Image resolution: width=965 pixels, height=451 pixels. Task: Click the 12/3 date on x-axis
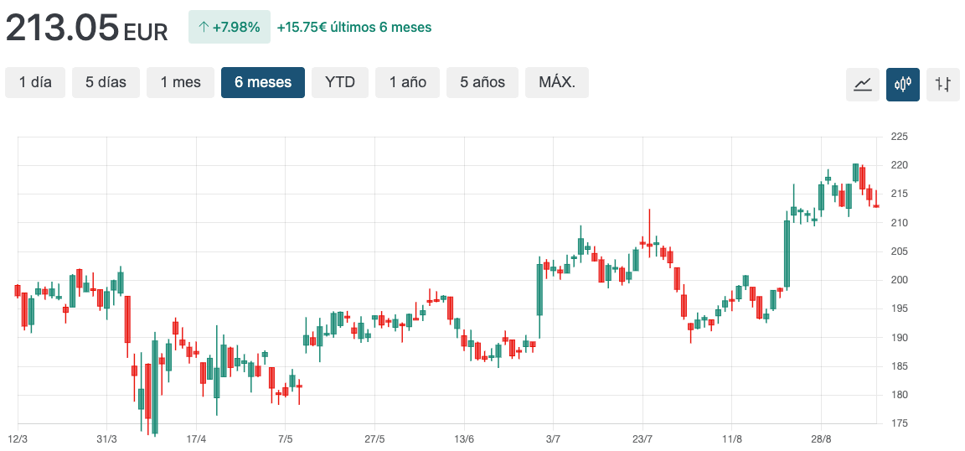click(18, 439)
